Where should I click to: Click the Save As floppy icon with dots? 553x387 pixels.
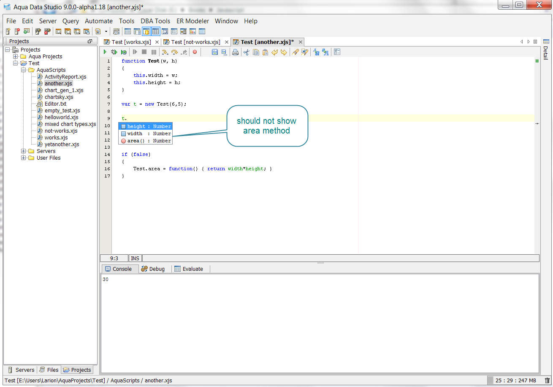(224, 52)
